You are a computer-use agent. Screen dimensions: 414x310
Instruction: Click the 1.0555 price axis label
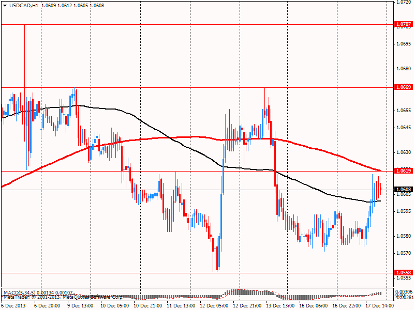point(404,278)
